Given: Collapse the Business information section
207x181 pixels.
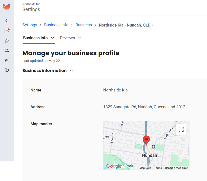Looking at the screenshot, I should pyautogui.click(x=71, y=71).
